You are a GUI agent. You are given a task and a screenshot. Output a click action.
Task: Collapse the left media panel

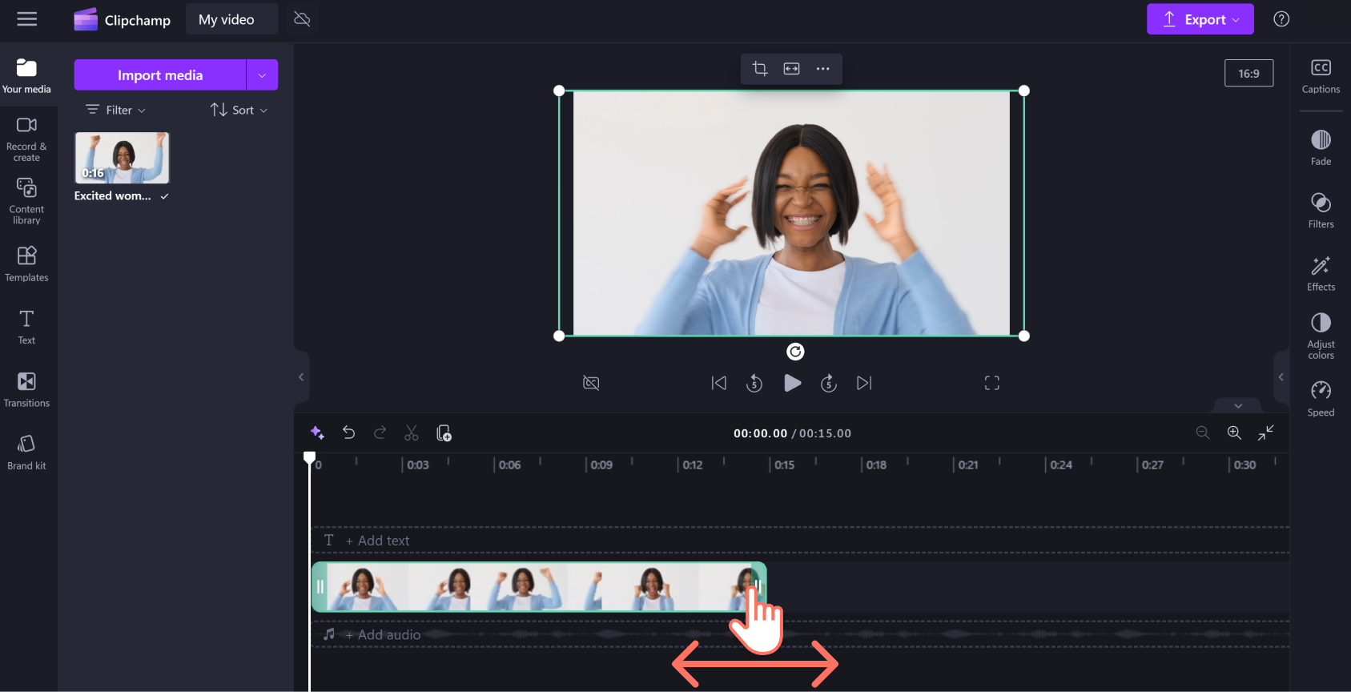[301, 377]
